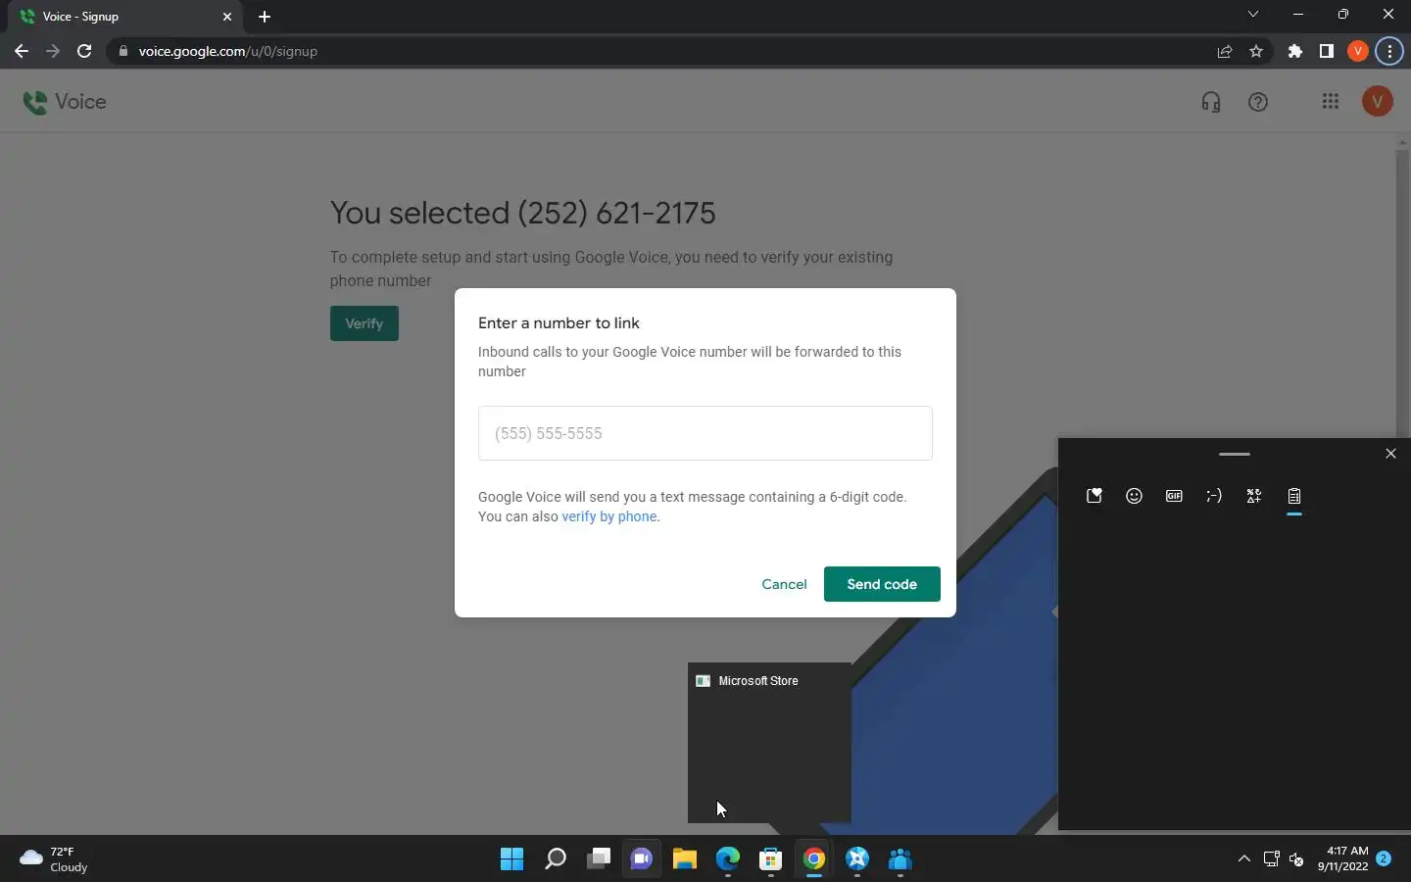Open the Windows Start menu

[511, 859]
